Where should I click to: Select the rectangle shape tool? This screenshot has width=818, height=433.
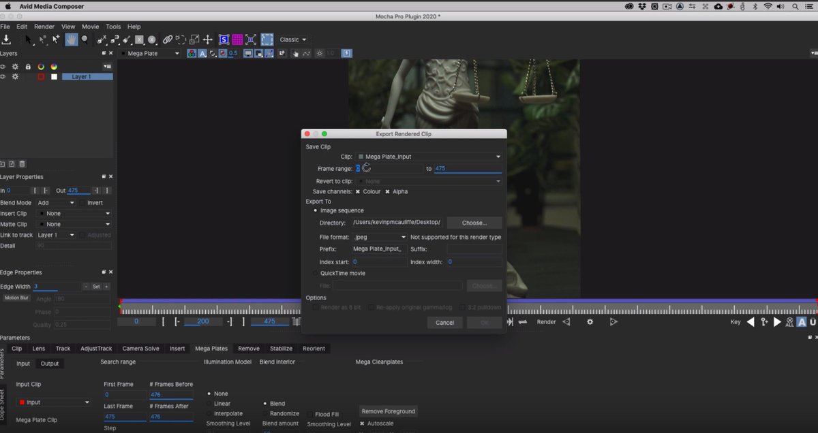139,39
